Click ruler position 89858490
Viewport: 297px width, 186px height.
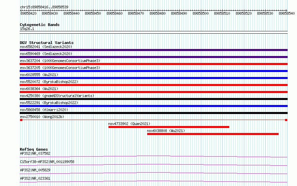click(179, 13)
